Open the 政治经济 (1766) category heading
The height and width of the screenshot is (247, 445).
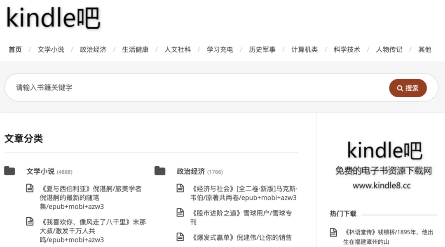click(x=199, y=172)
